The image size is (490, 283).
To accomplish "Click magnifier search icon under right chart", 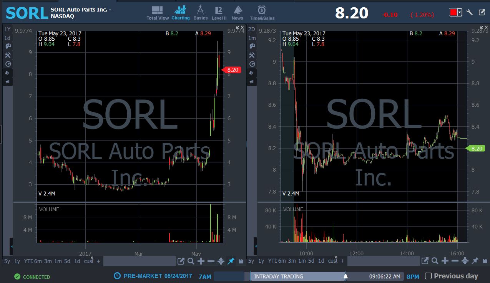I will [435, 261].
